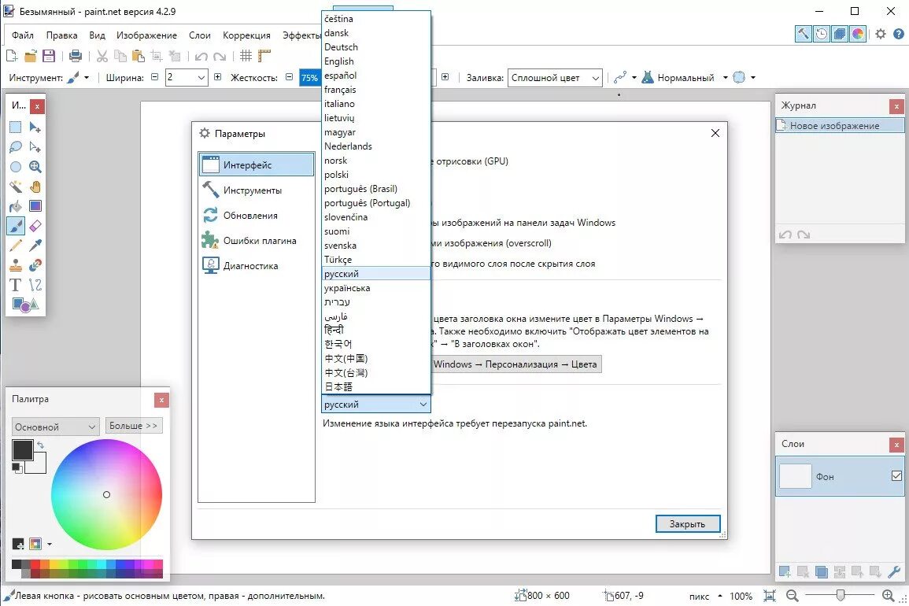Open selection clipping mode dropdown

coord(753,77)
